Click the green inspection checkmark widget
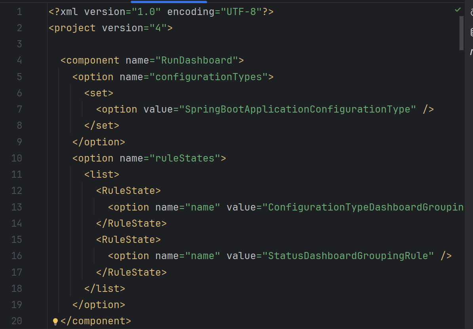Image resolution: width=473 pixels, height=329 pixels. [458, 9]
